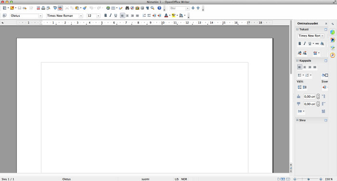Open font size 12 dropdown
This screenshot has width=337, height=181.
(98, 16)
